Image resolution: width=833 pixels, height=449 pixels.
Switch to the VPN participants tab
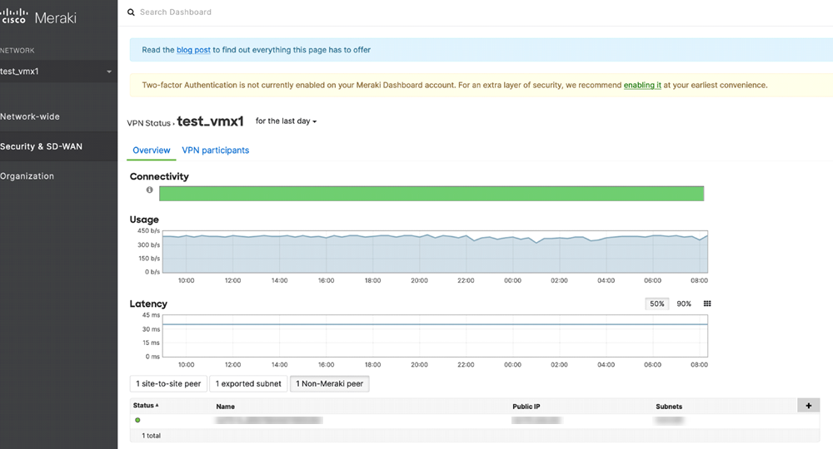[x=215, y=150]
